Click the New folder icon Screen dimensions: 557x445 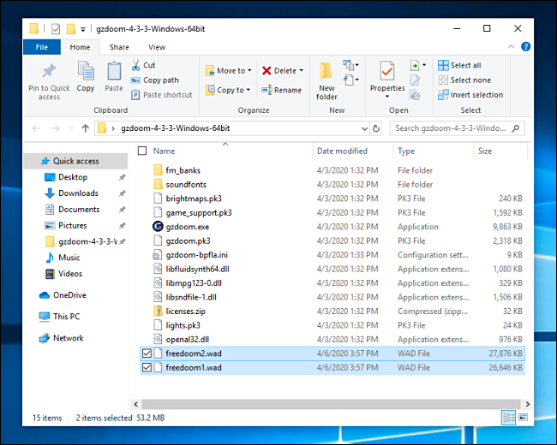326,72
